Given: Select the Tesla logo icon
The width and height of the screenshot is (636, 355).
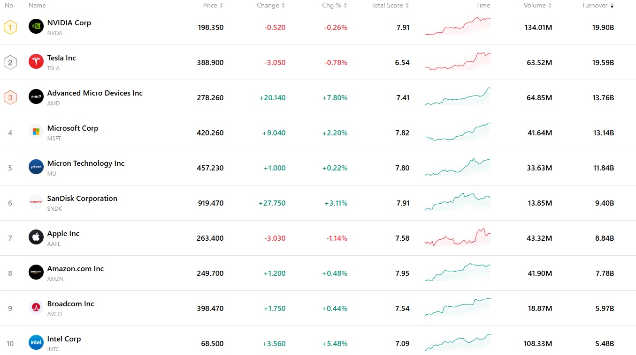Looking at the screenshot, I should pyautogui.click(x=36, y=61).
